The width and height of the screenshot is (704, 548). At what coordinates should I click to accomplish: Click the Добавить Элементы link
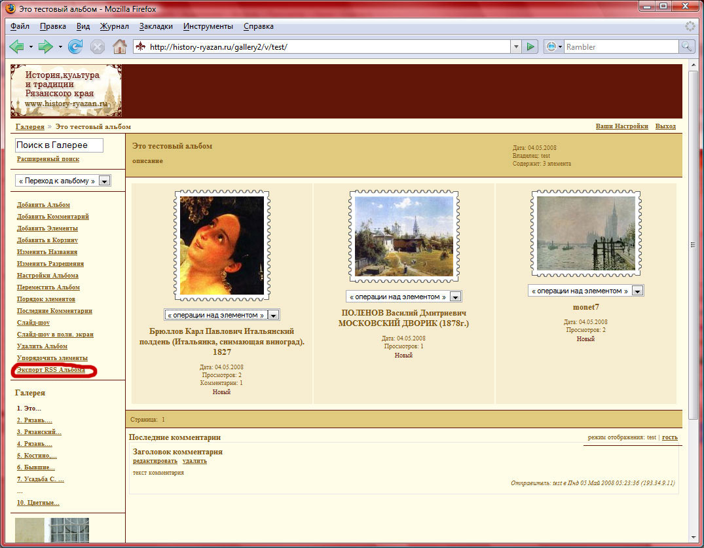[x=48, y=228]
